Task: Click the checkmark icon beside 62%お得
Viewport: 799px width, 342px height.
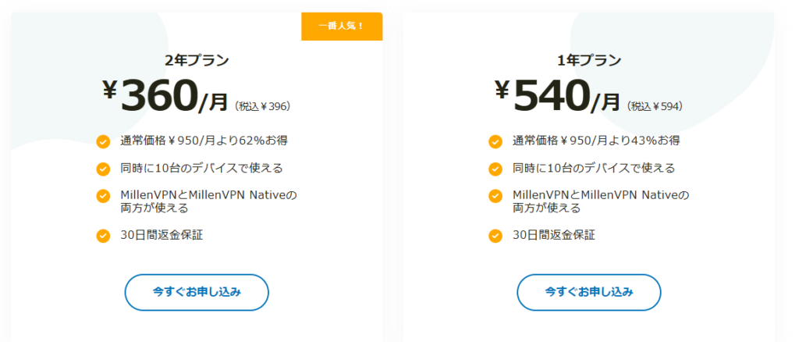Action: (x=103, y=141)
